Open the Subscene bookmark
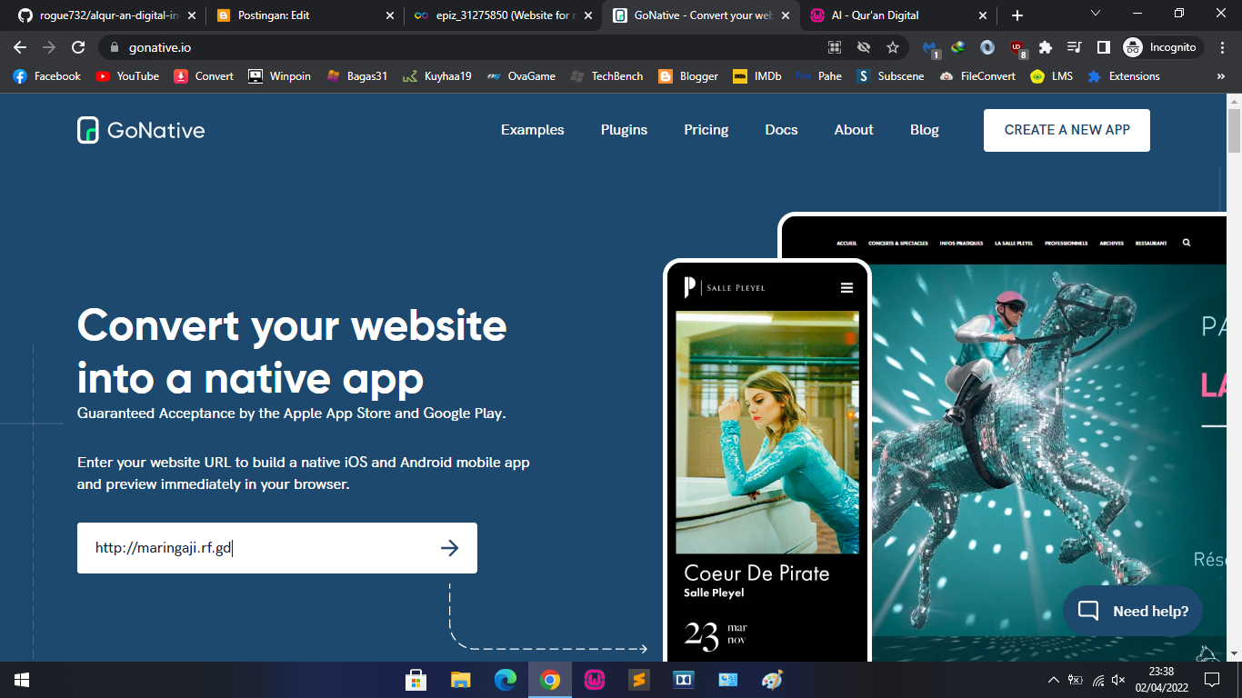 click(890, 76)
